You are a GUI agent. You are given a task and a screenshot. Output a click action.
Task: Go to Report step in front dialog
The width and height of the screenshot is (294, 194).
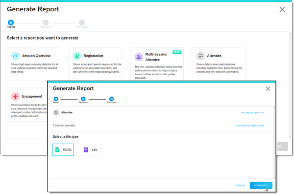coord(56,99)
